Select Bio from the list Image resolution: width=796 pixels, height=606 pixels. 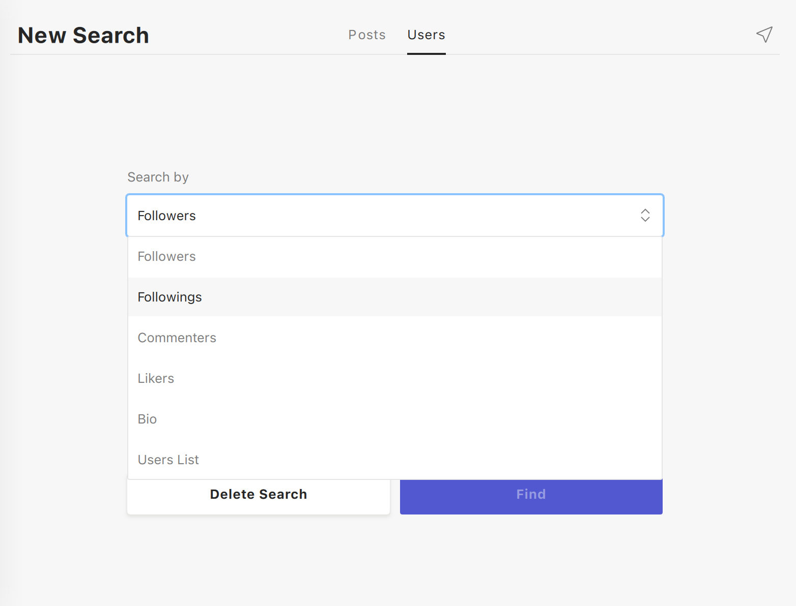pyautogui.click(x=147, y=419)
